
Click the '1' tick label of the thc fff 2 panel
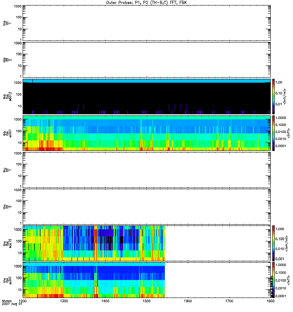21,223
